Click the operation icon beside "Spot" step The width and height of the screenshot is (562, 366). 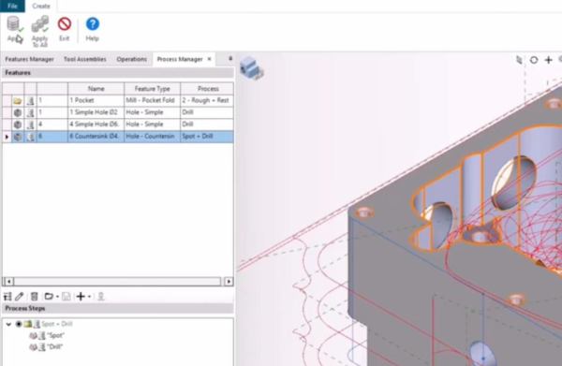click(33, 335)
